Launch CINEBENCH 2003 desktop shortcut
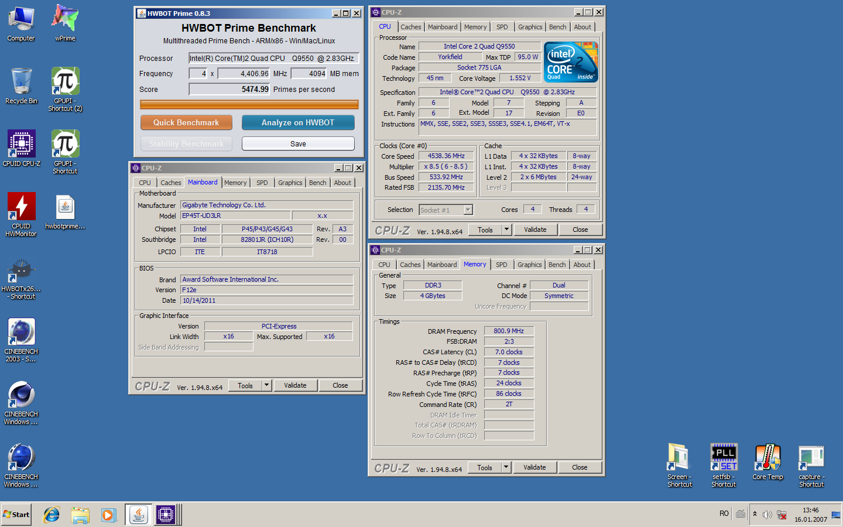This screenshot has height=527, width=843. [21, 340]
